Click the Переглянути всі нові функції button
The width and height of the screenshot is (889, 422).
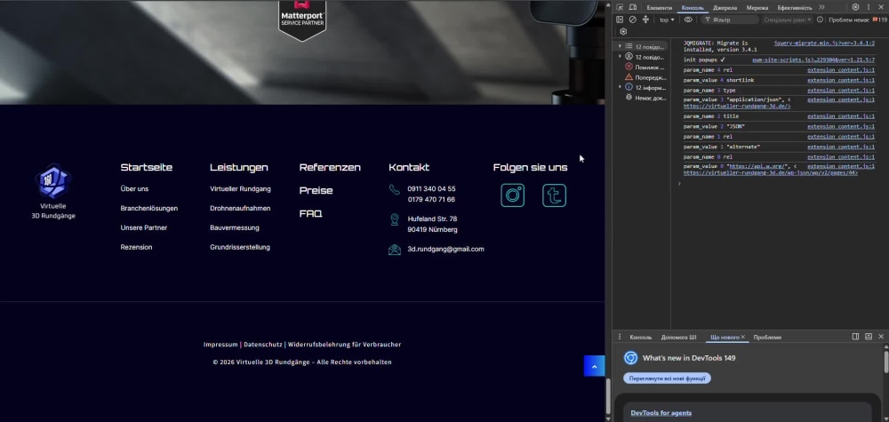[x=667, y=378]
